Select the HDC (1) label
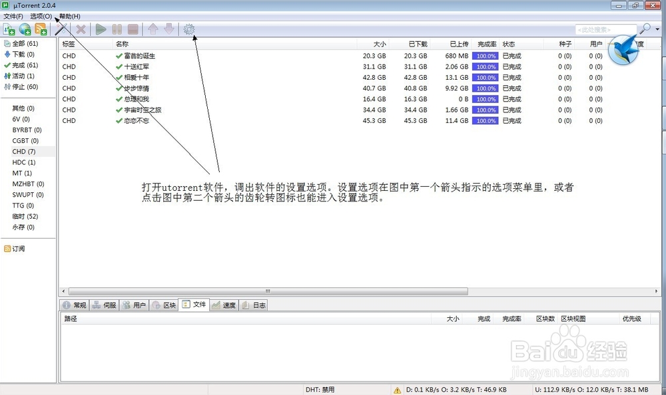666x395 pixels. tap(24, 162)
